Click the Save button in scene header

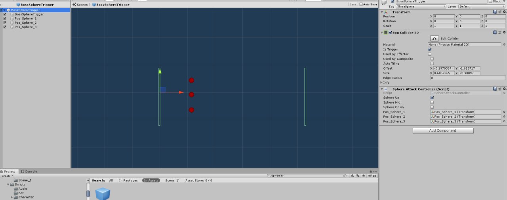353,4
